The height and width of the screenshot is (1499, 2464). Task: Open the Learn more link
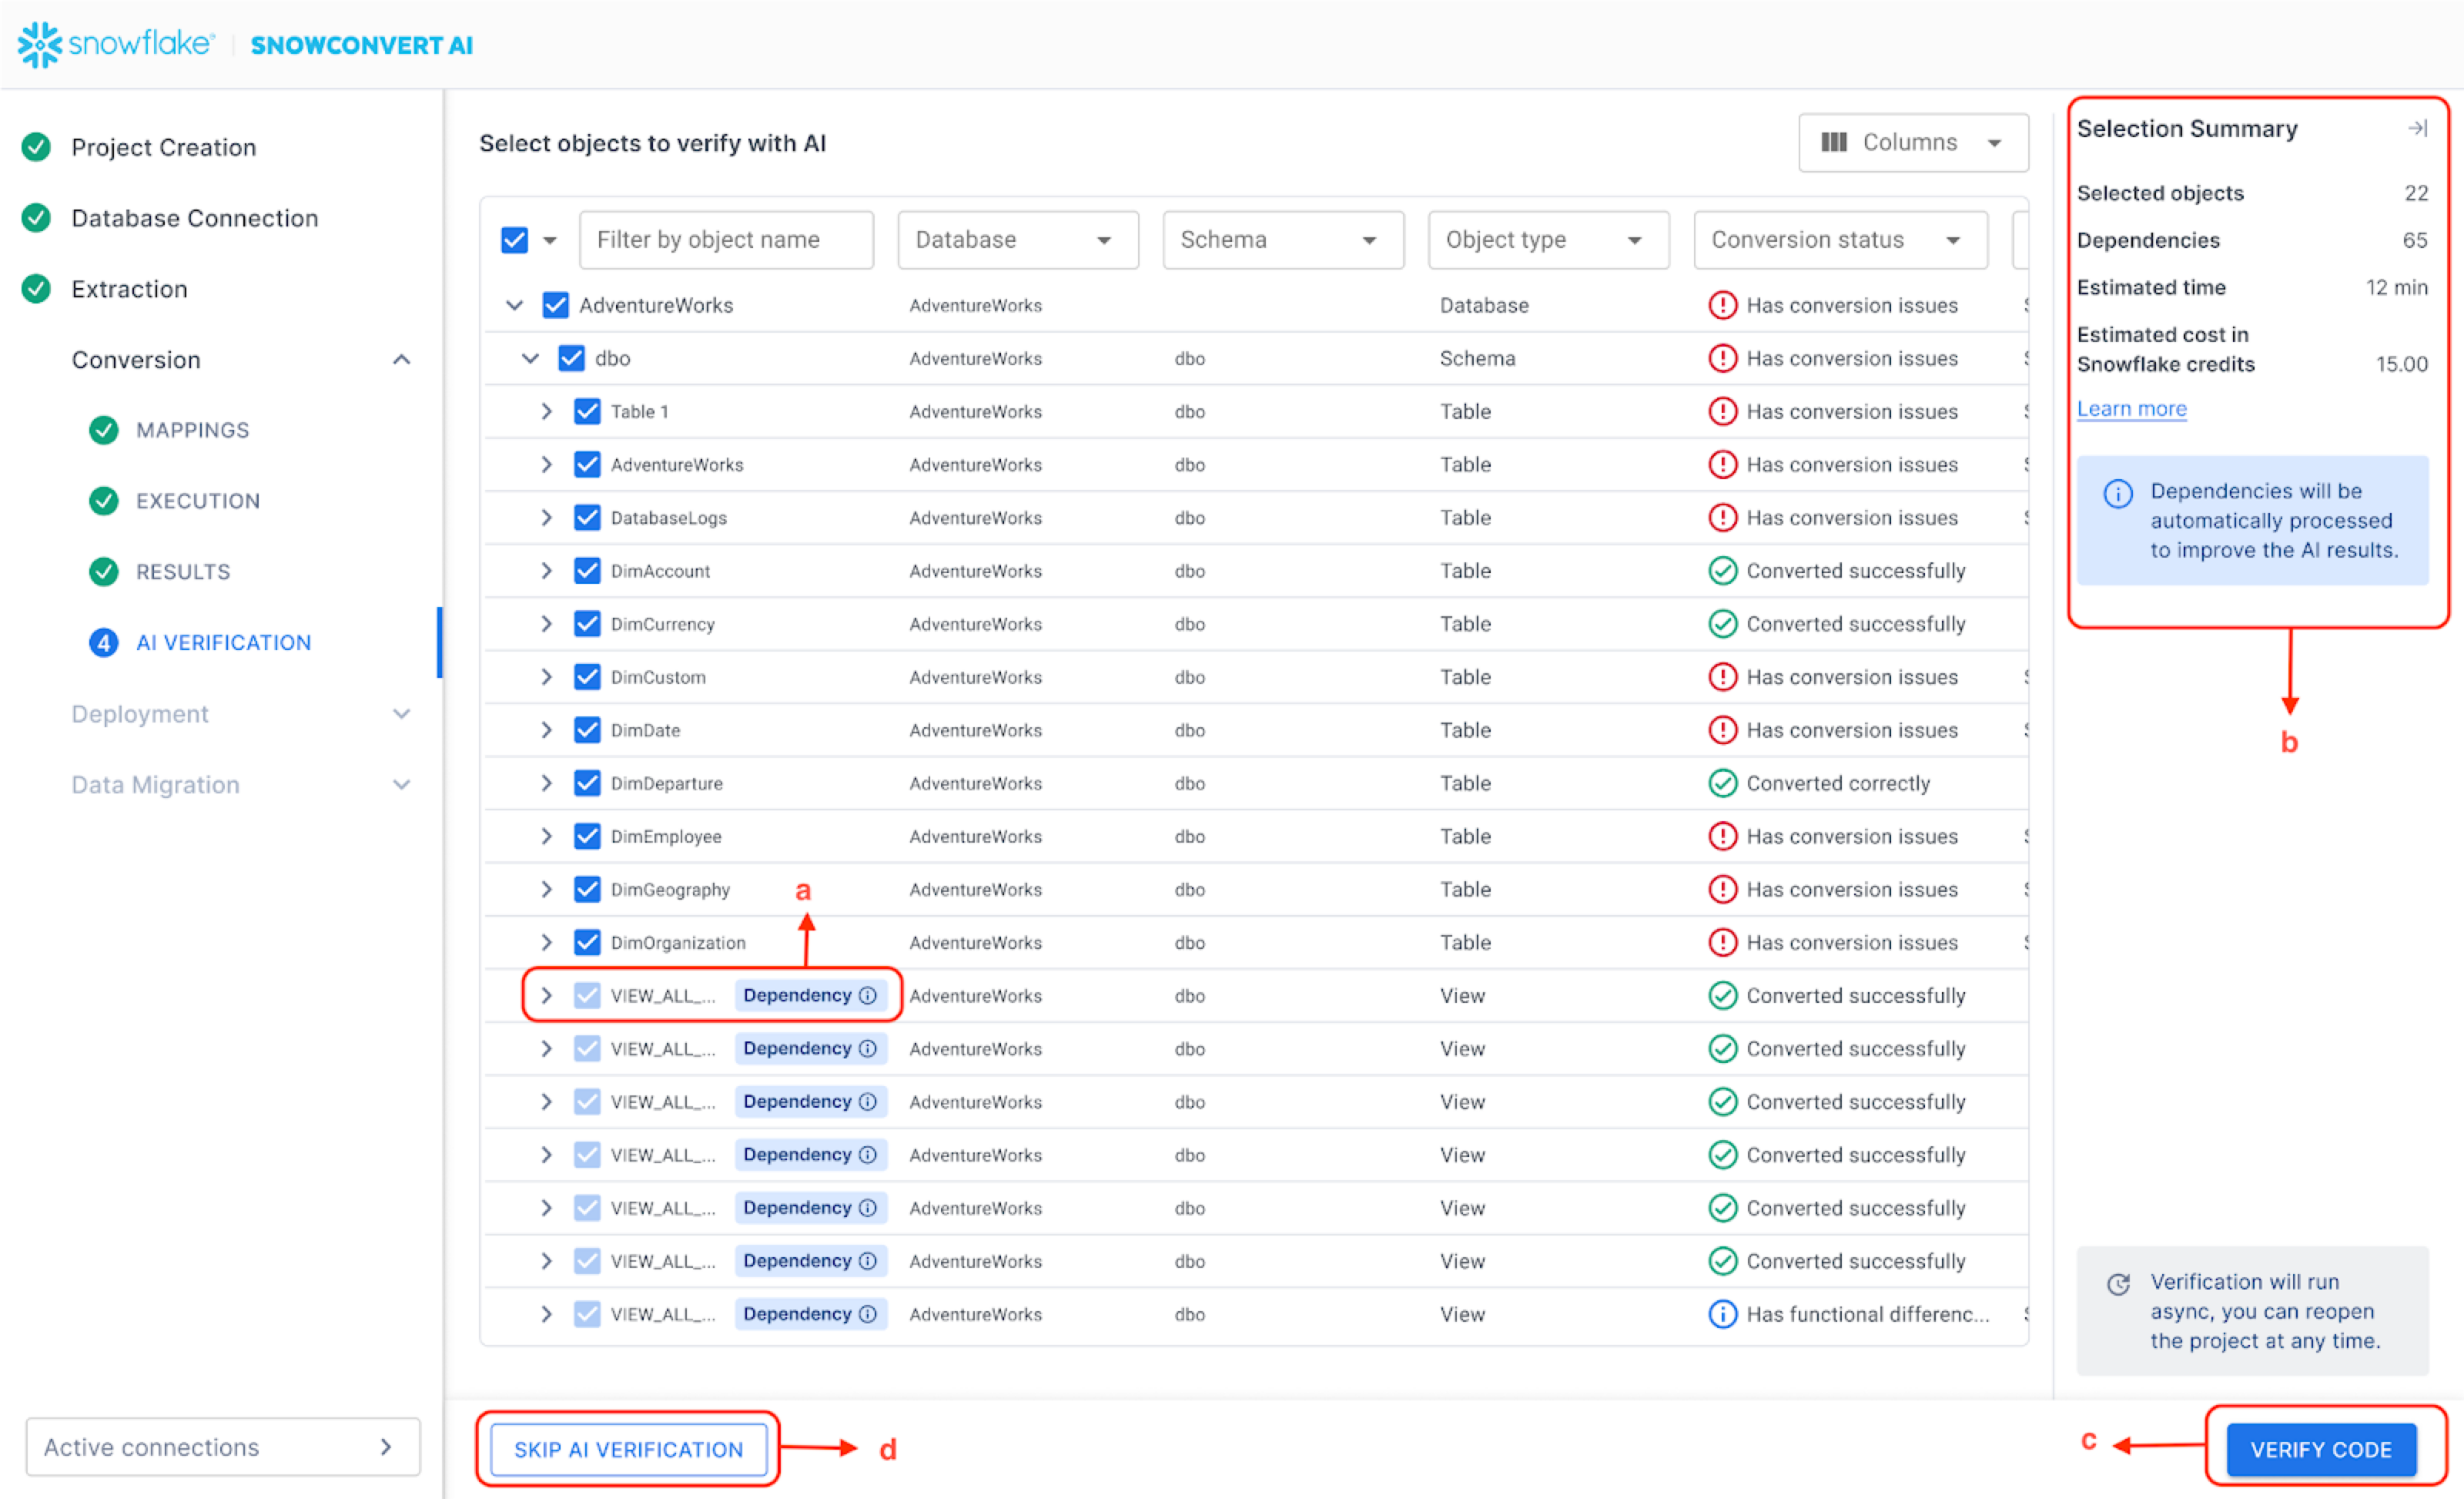point(2131,408)
